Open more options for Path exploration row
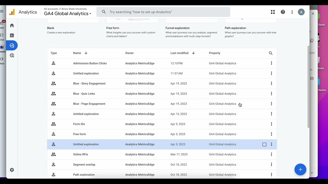The image size is (328, 184). [271, 175]
